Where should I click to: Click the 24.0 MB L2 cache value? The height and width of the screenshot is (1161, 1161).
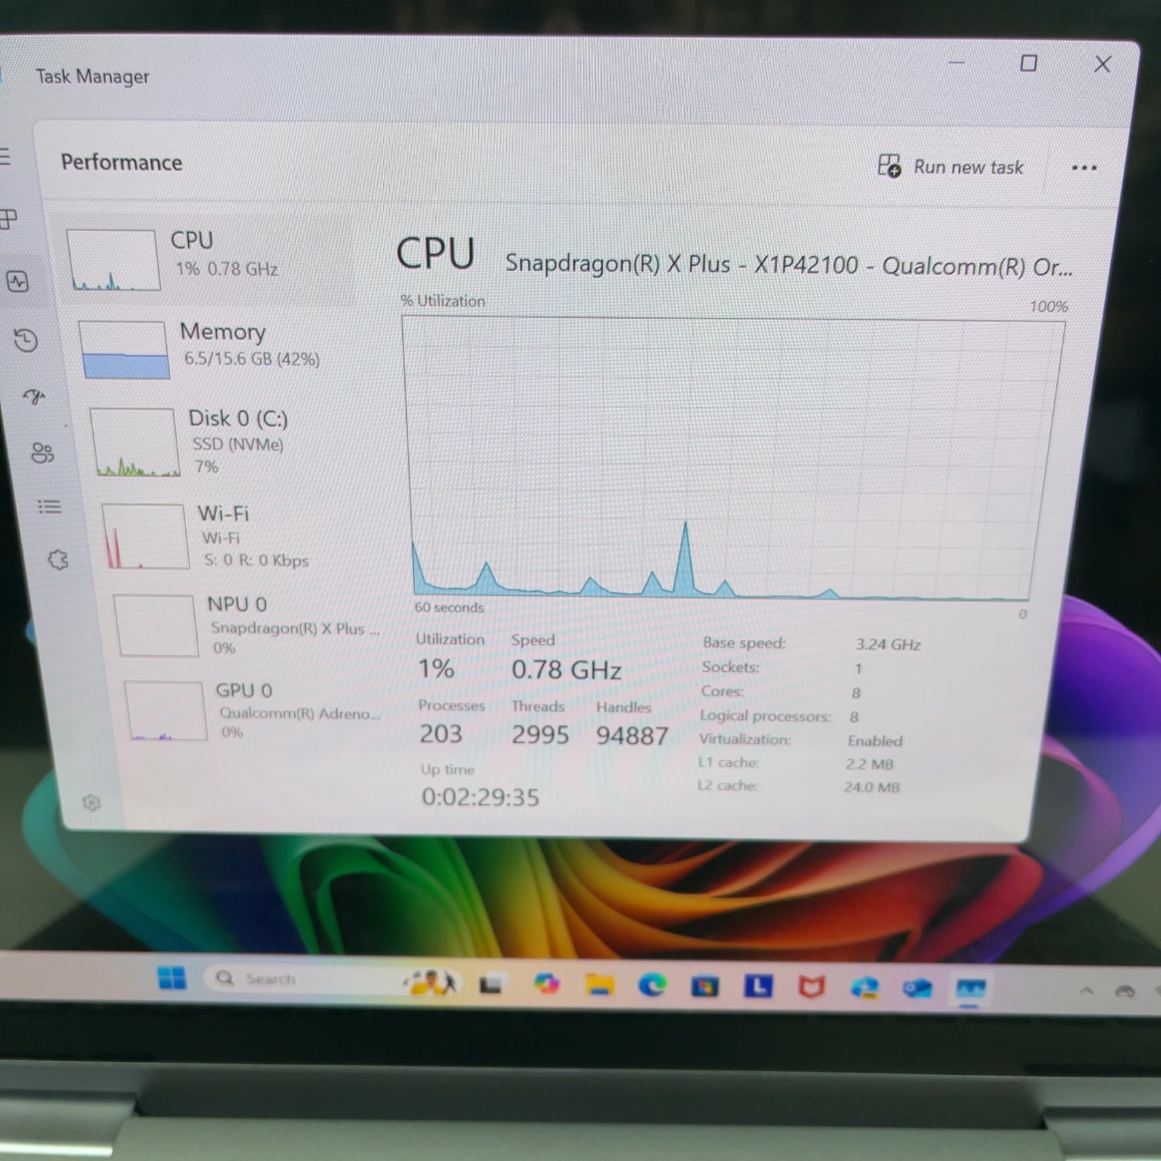point(872,787)
